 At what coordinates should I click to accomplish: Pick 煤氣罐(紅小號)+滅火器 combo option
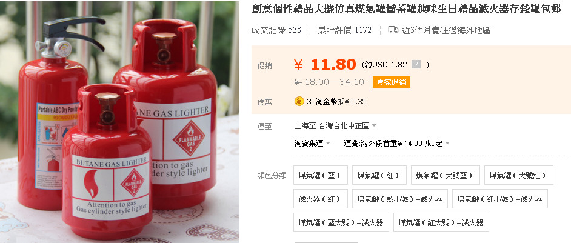click(x=500, y=199)
